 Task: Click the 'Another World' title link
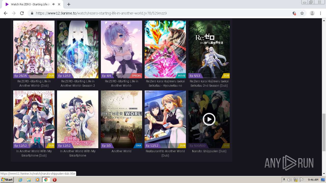tap(121, 151)
